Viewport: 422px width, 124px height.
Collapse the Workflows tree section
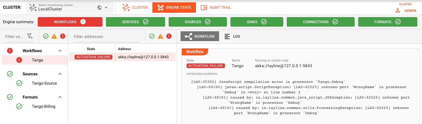click(60, 51)
